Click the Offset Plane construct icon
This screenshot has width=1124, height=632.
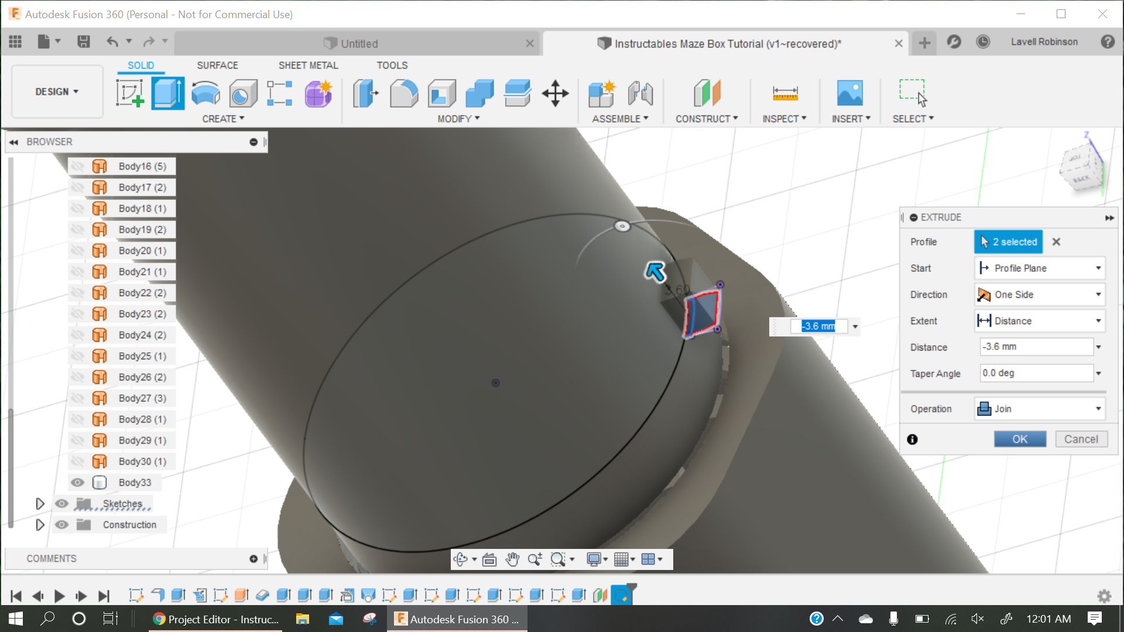pyautogui.click(x=707, y=94)
